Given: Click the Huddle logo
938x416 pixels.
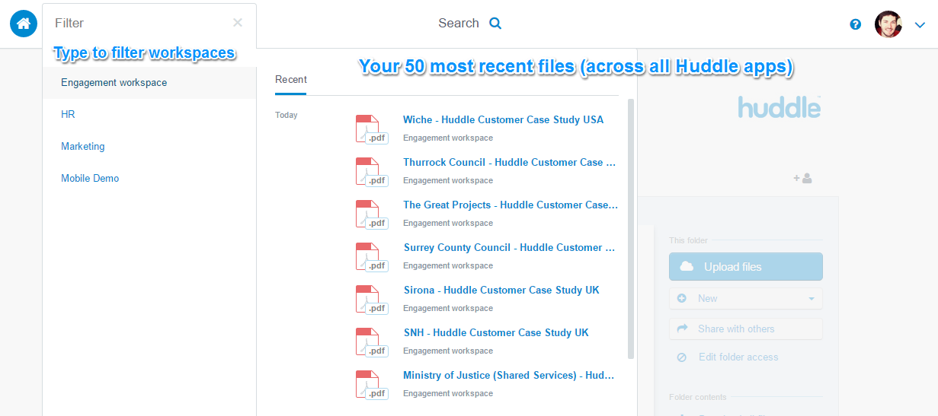Looking at the screenshot, I should point(780,106).
